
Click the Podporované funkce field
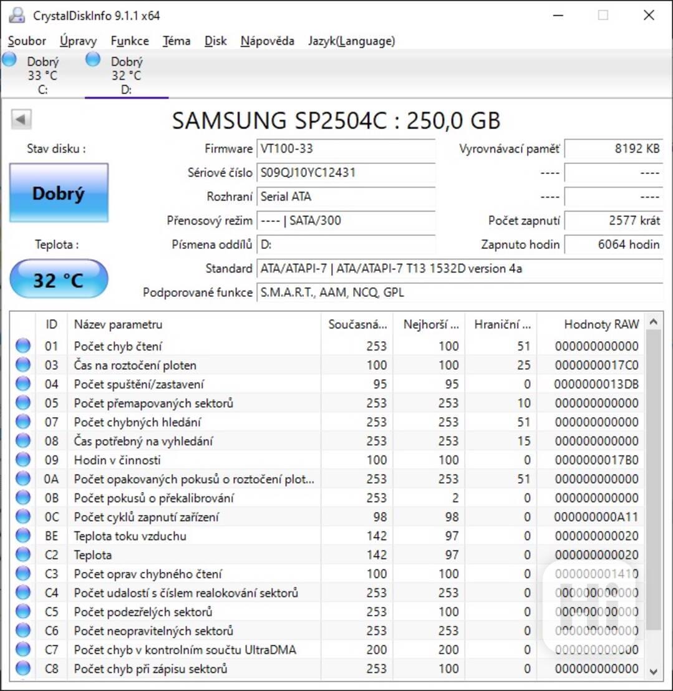coord(460,292)
